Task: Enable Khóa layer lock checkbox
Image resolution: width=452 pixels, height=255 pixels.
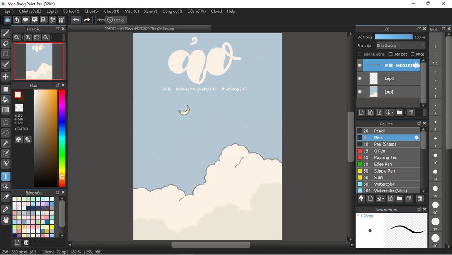Action: [x=413, y=54]
